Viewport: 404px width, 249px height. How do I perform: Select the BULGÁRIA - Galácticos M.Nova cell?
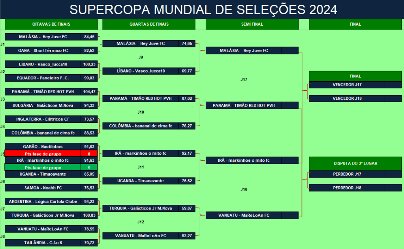(x=43, y=105)
